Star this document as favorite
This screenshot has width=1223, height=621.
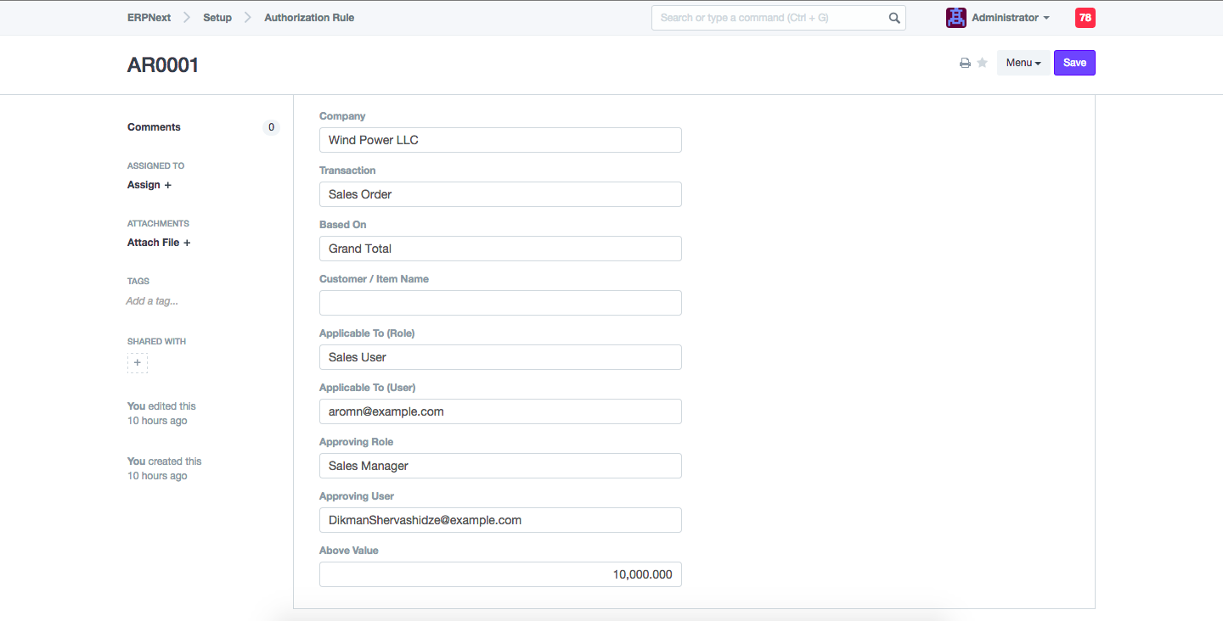click(983, 63)
